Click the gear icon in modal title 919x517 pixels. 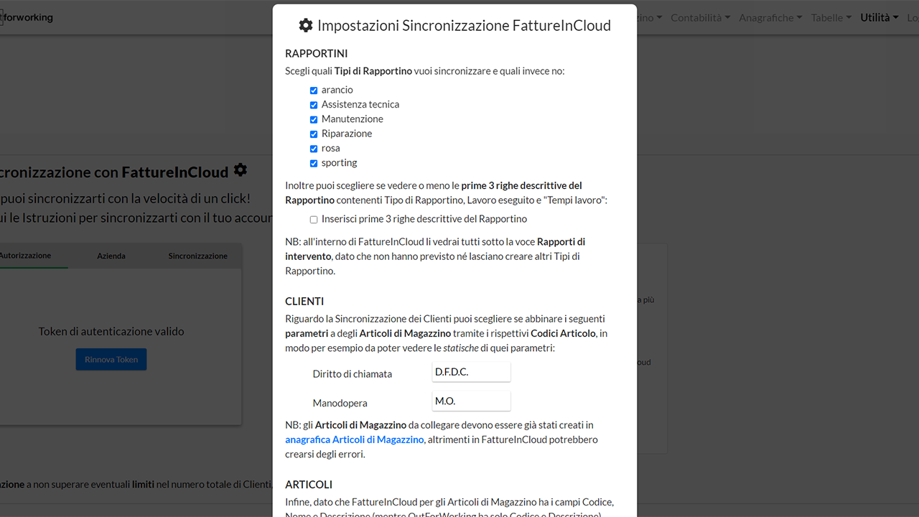click(306, 26)
